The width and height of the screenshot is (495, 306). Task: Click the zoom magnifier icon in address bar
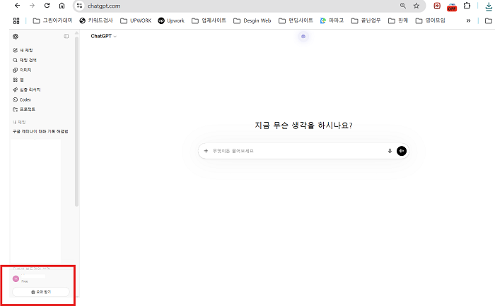click(403, 6)
